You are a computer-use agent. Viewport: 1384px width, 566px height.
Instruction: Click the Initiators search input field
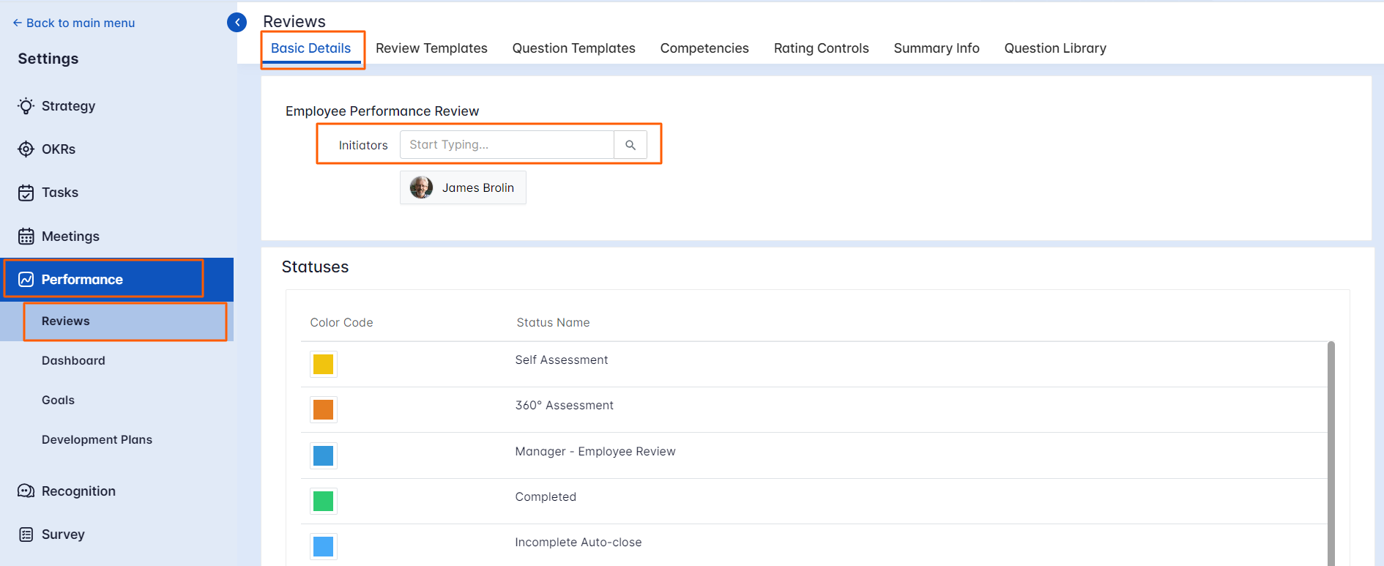507,145
